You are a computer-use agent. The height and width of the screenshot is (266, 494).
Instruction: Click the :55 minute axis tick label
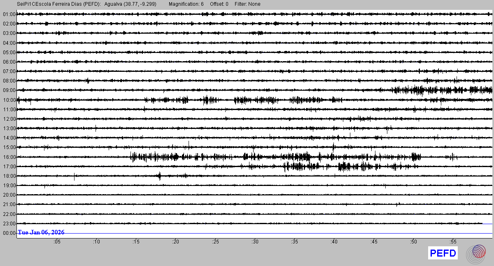click(x=453, y=242)
